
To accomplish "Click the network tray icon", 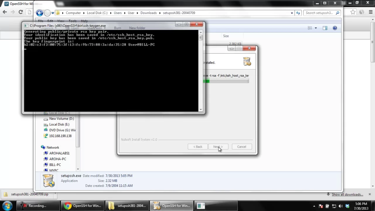I will [x=334, y=206].
